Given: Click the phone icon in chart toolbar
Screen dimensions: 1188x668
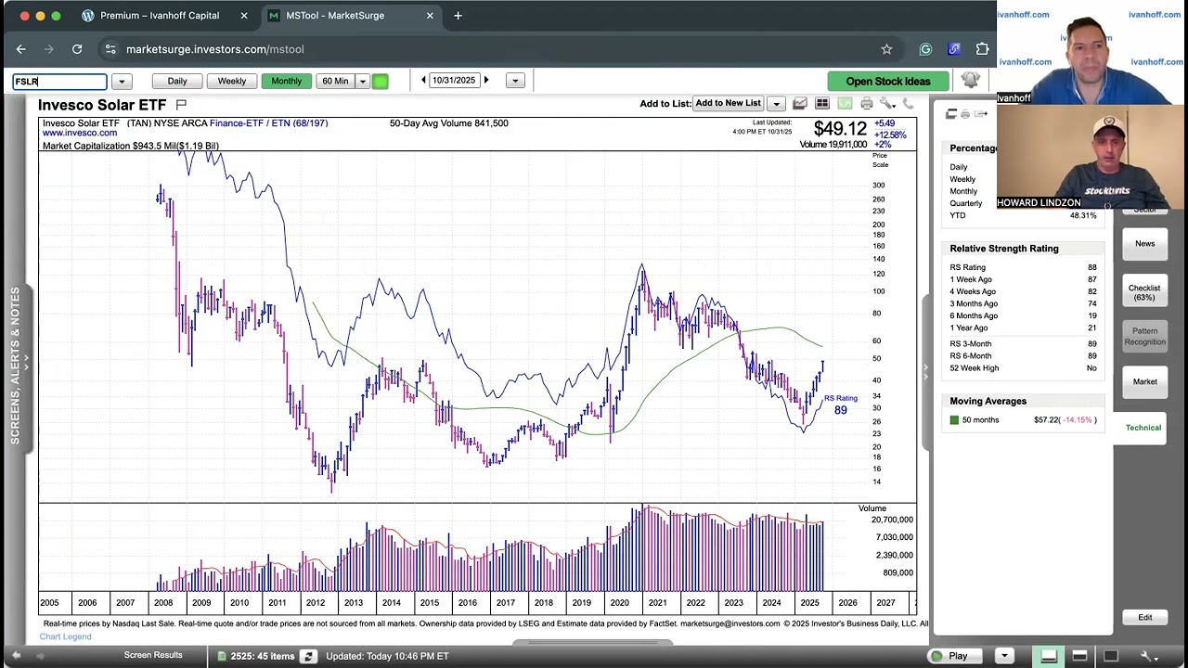Looking at the screenshot, I should tap(909, 103).
